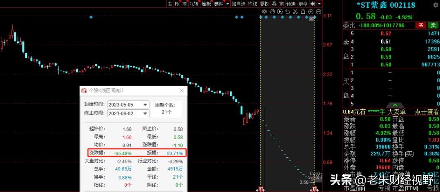Open dropdown arrow next to 事件

click(x=228, y=4)
